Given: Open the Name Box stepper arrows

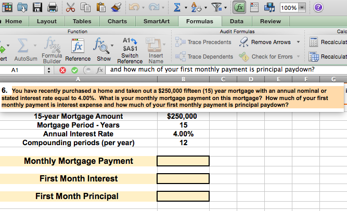Looking at the screenshot, I should pos(49,71).
